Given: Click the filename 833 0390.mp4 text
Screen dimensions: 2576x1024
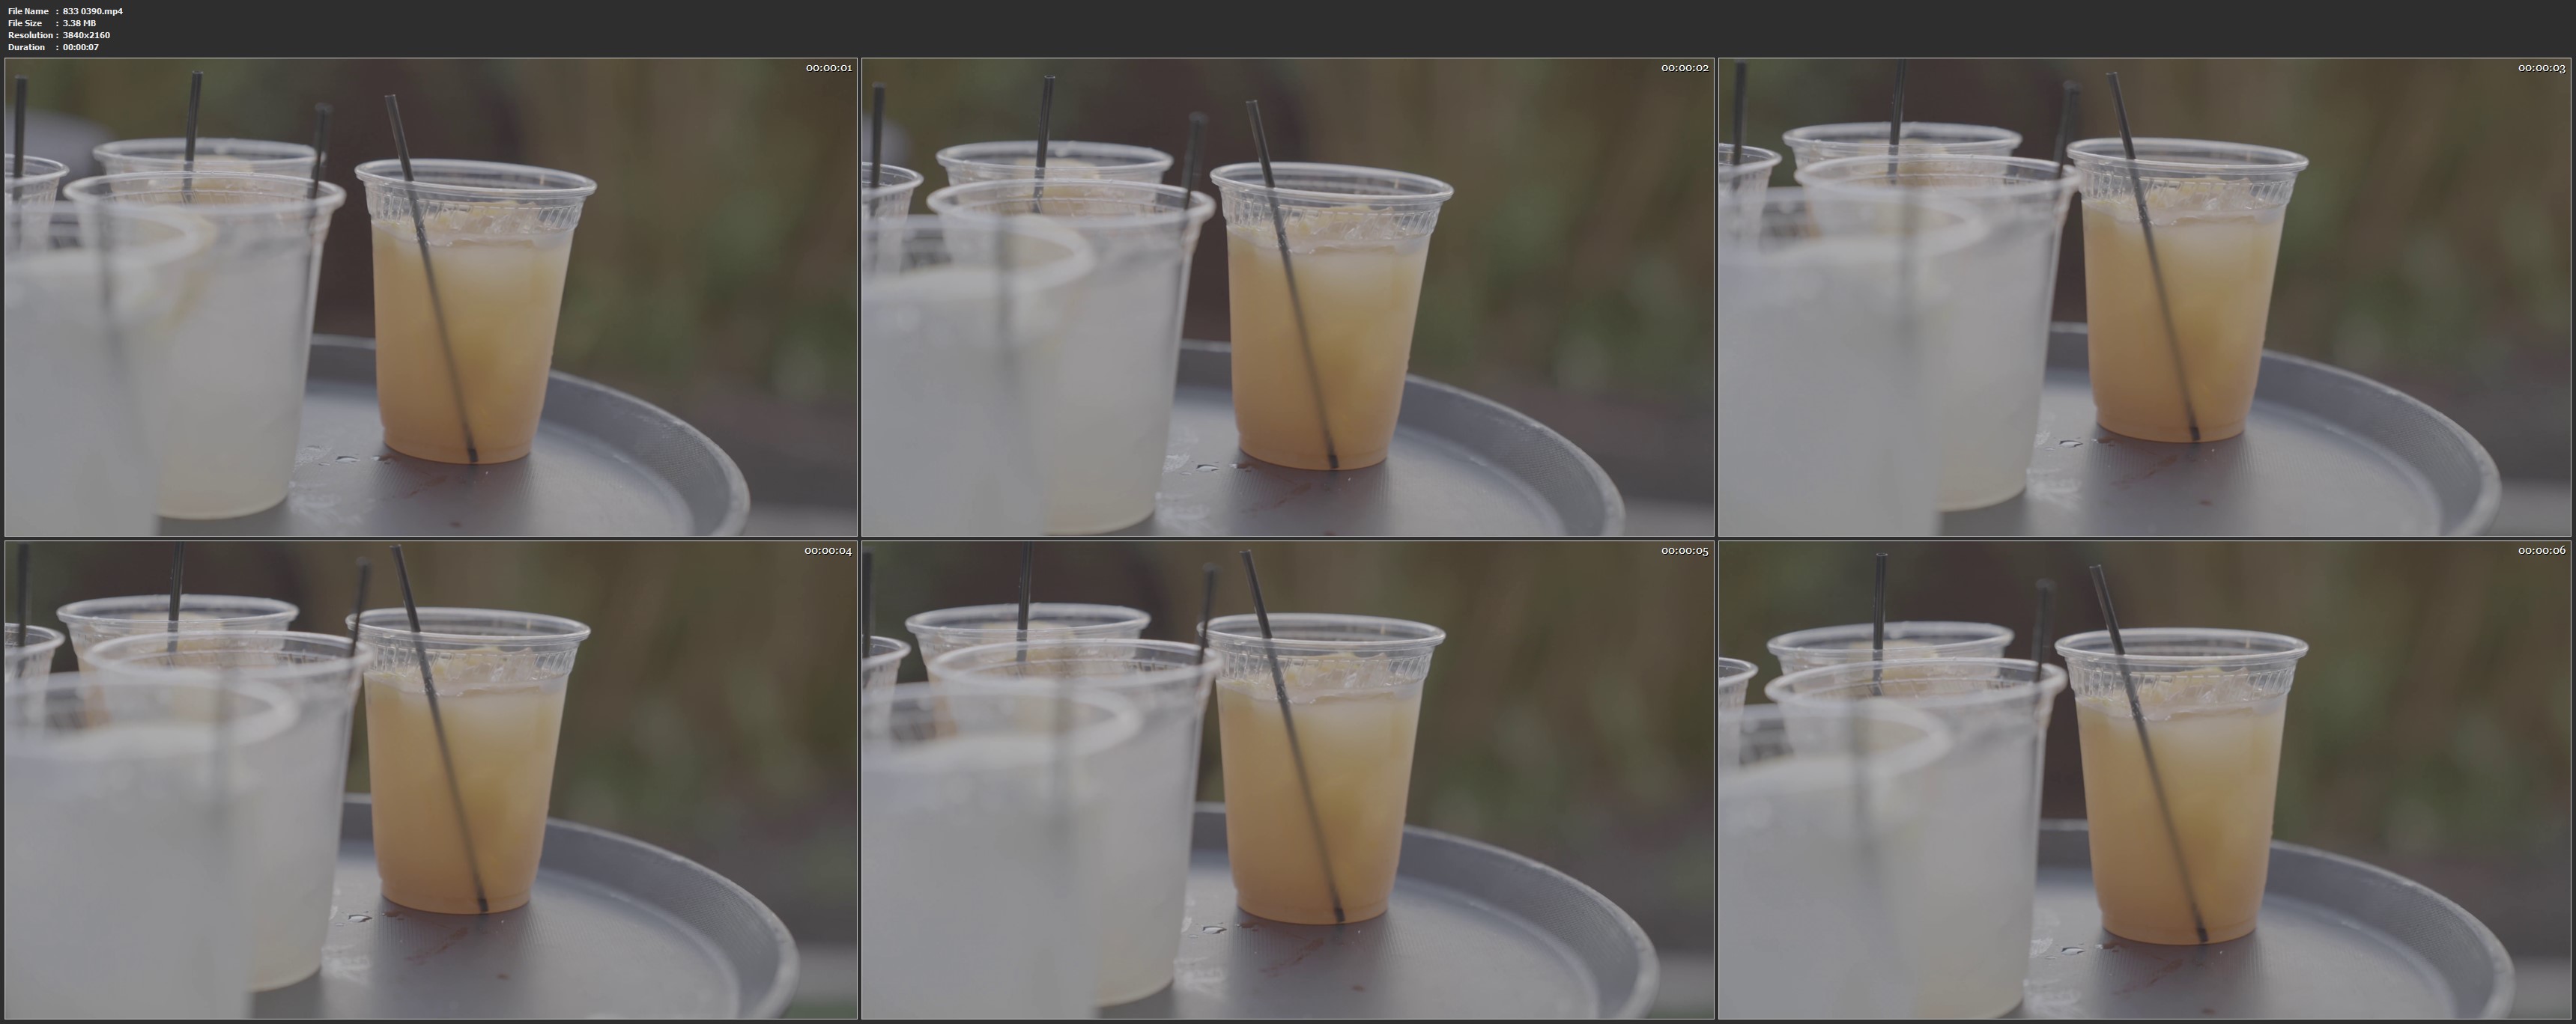Looking at the screenshot, I should [92, 11].
